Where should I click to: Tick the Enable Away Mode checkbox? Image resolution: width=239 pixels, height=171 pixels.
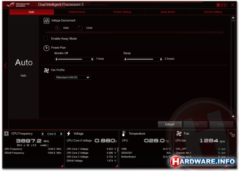[45, 38]
